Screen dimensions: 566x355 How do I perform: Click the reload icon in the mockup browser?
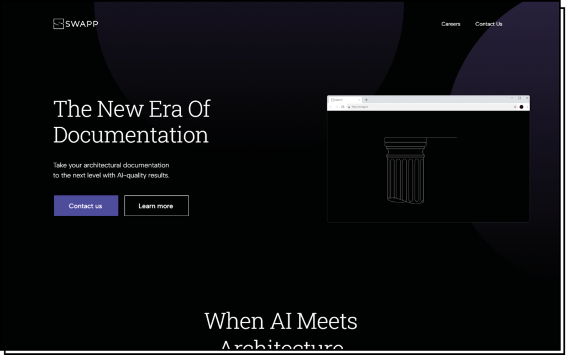tap(343, 107)
